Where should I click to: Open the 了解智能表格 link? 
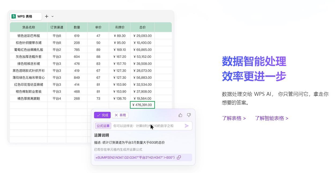pos(272,118)
